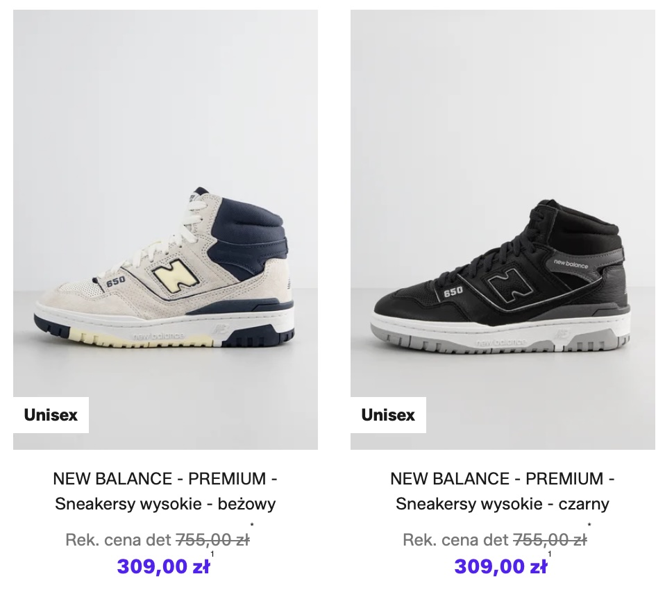Screen dimensions: 665x590
Task: Click the 650 label on the beige sneaker
Action: click(116, 280)
